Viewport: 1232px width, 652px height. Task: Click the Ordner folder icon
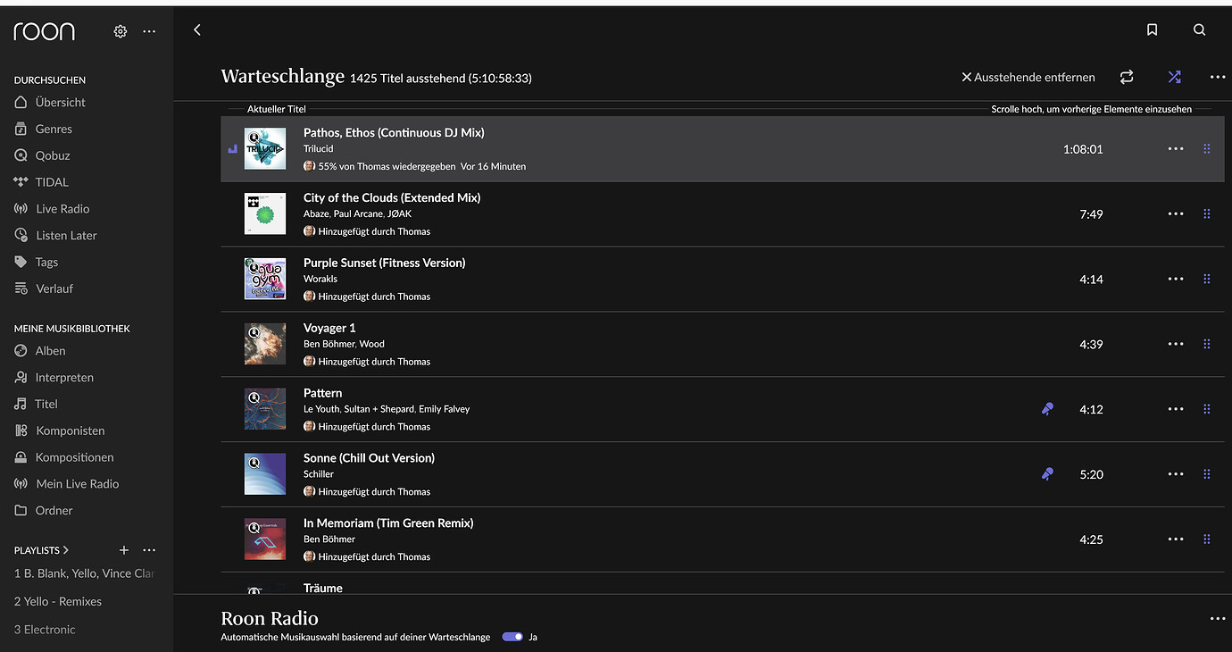[x=21, y=511]
